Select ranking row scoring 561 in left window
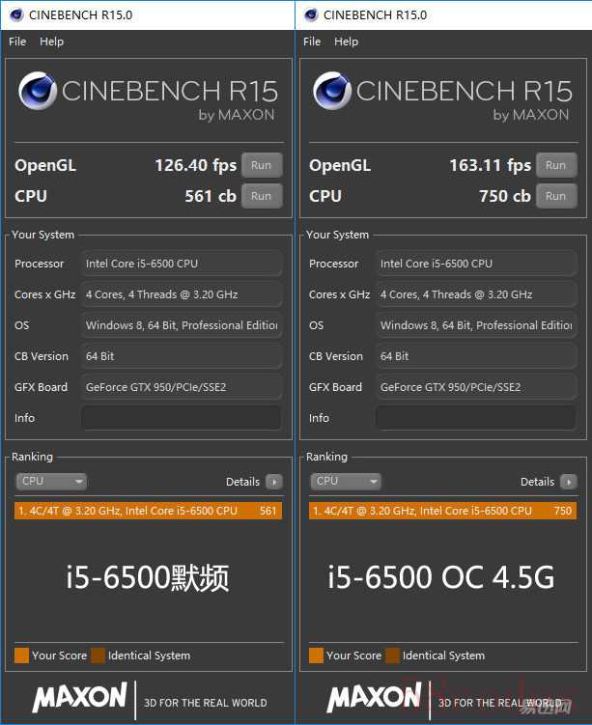 148,511
